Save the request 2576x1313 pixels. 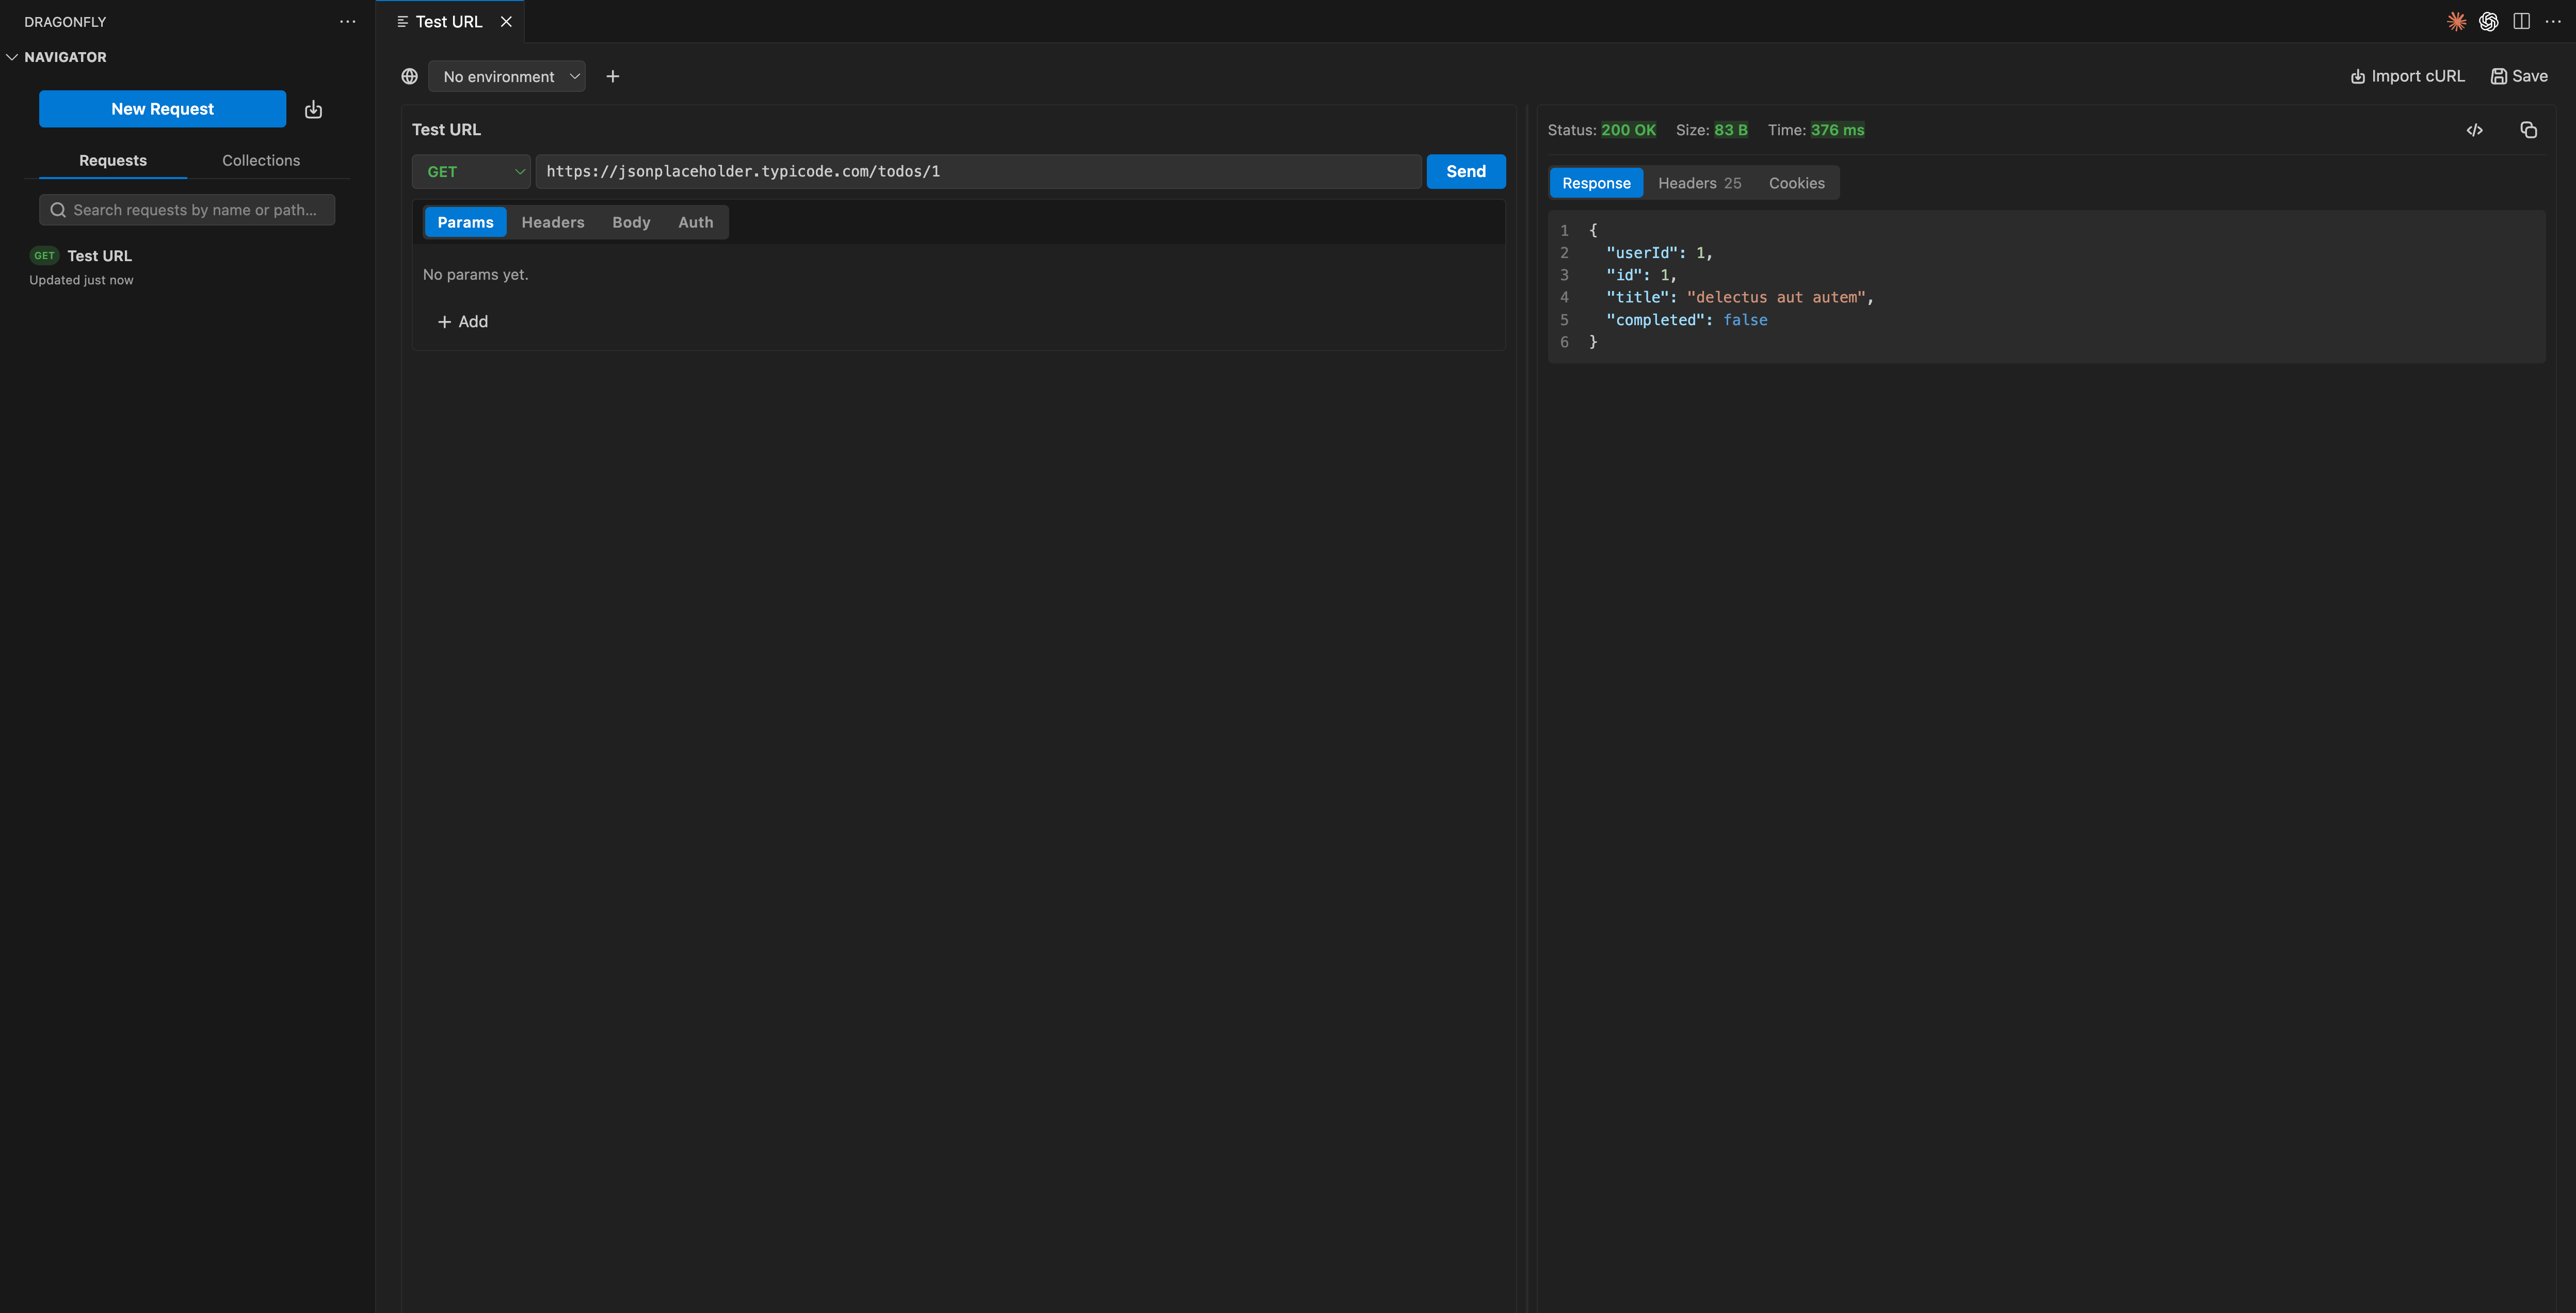coord(2519,76)
